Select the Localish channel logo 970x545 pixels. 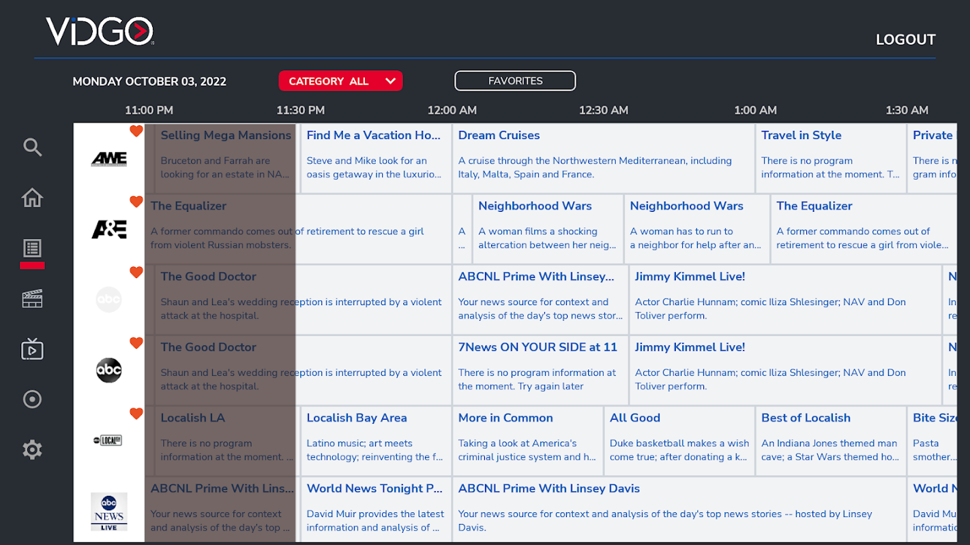tap(108, 441)
